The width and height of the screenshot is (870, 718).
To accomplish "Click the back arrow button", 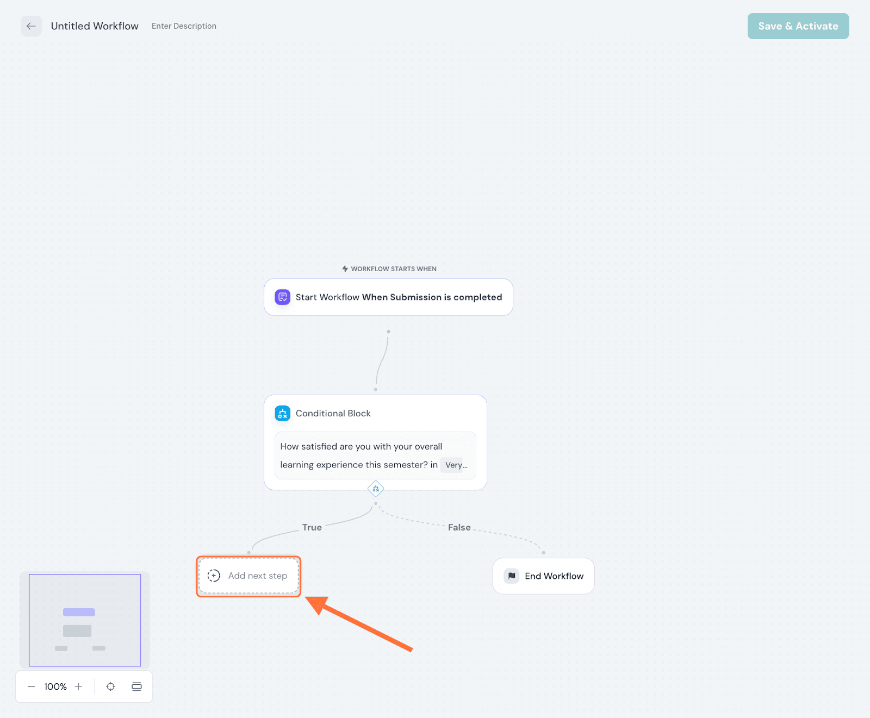I will point(31,26).
